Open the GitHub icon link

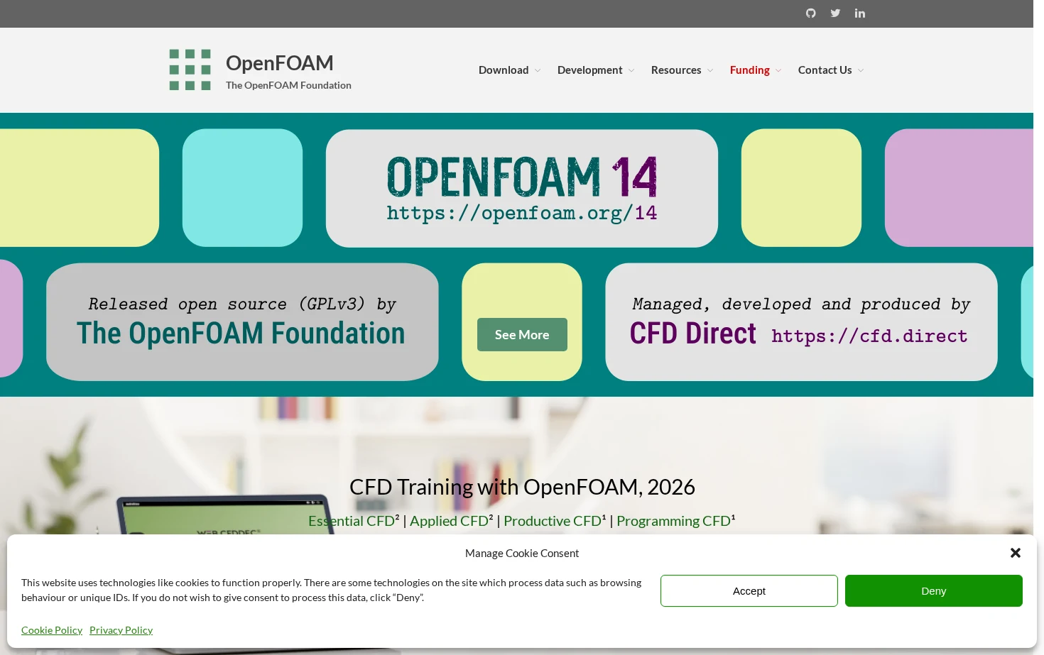(810, 13)
